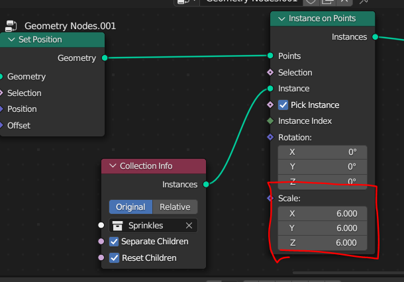Click the Rotation Y value field

(323, 167)
